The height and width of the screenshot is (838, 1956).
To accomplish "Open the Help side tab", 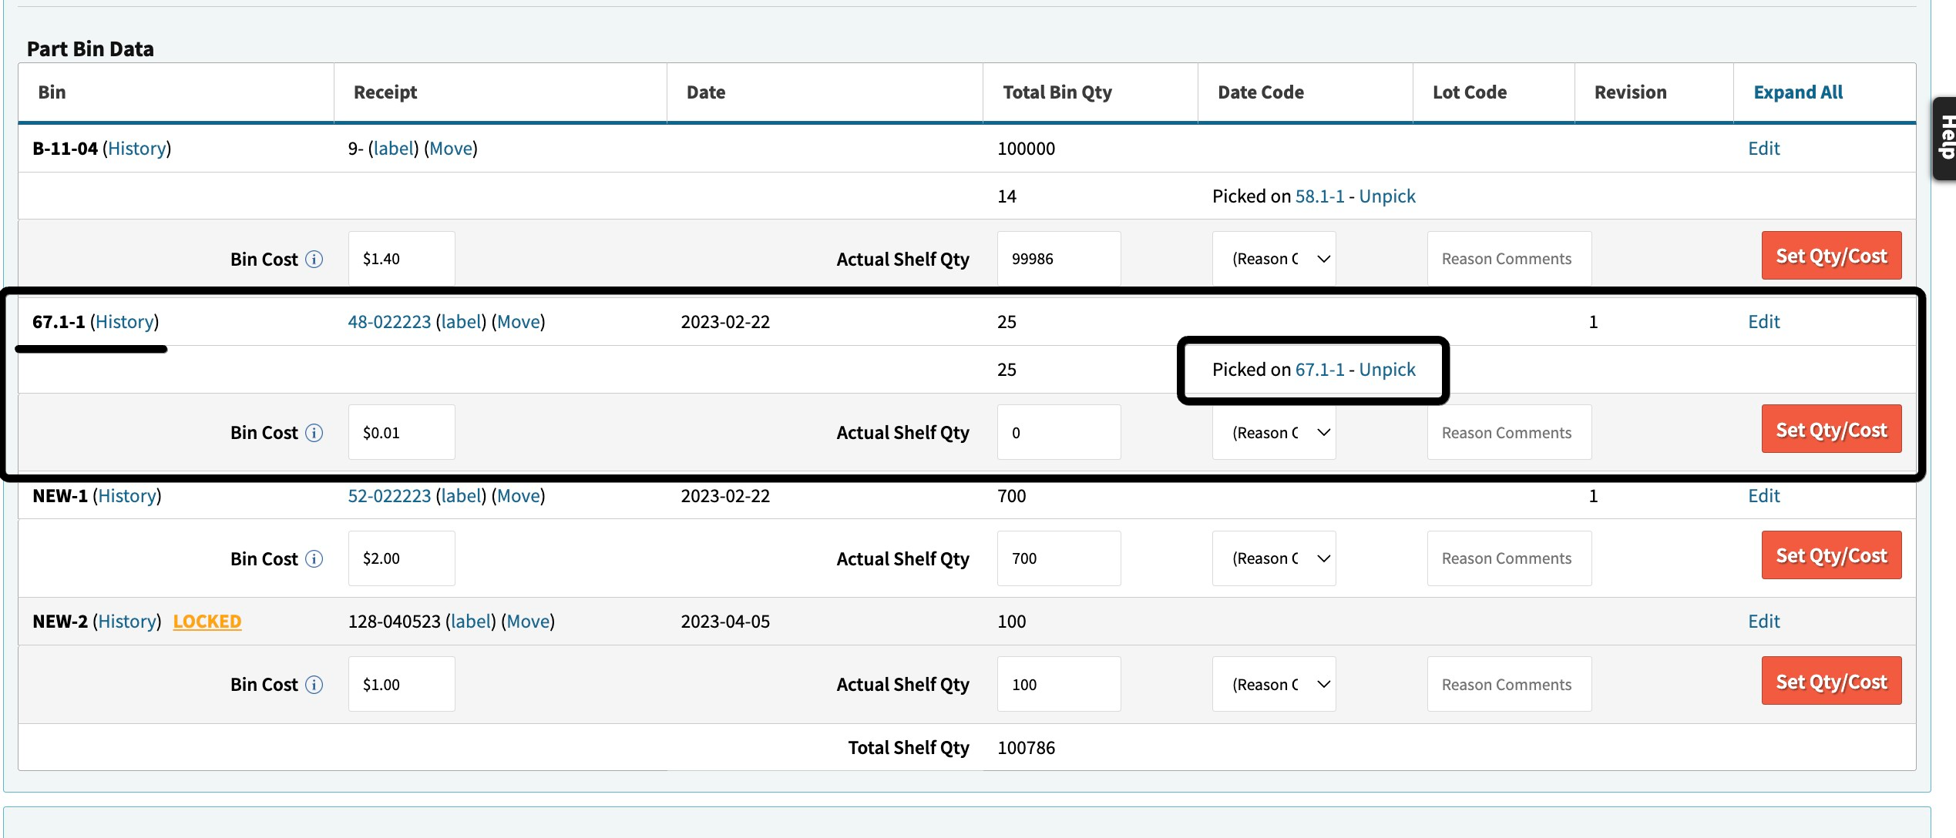I will tap(1945, 139).
